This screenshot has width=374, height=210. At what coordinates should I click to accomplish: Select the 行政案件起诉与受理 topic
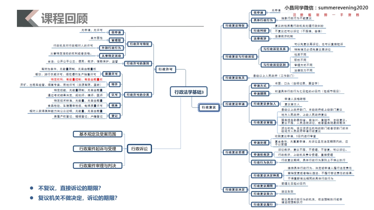[x=98, y=148]
